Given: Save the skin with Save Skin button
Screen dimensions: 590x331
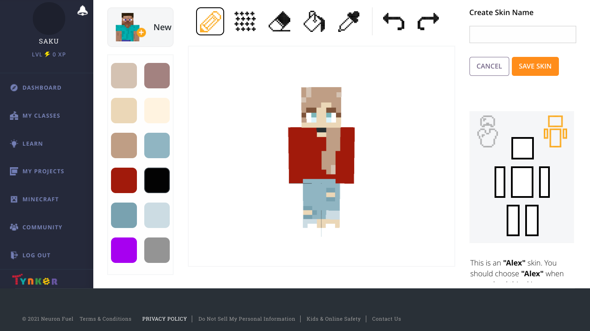Looking at the screenshot, I should (535, 66).
